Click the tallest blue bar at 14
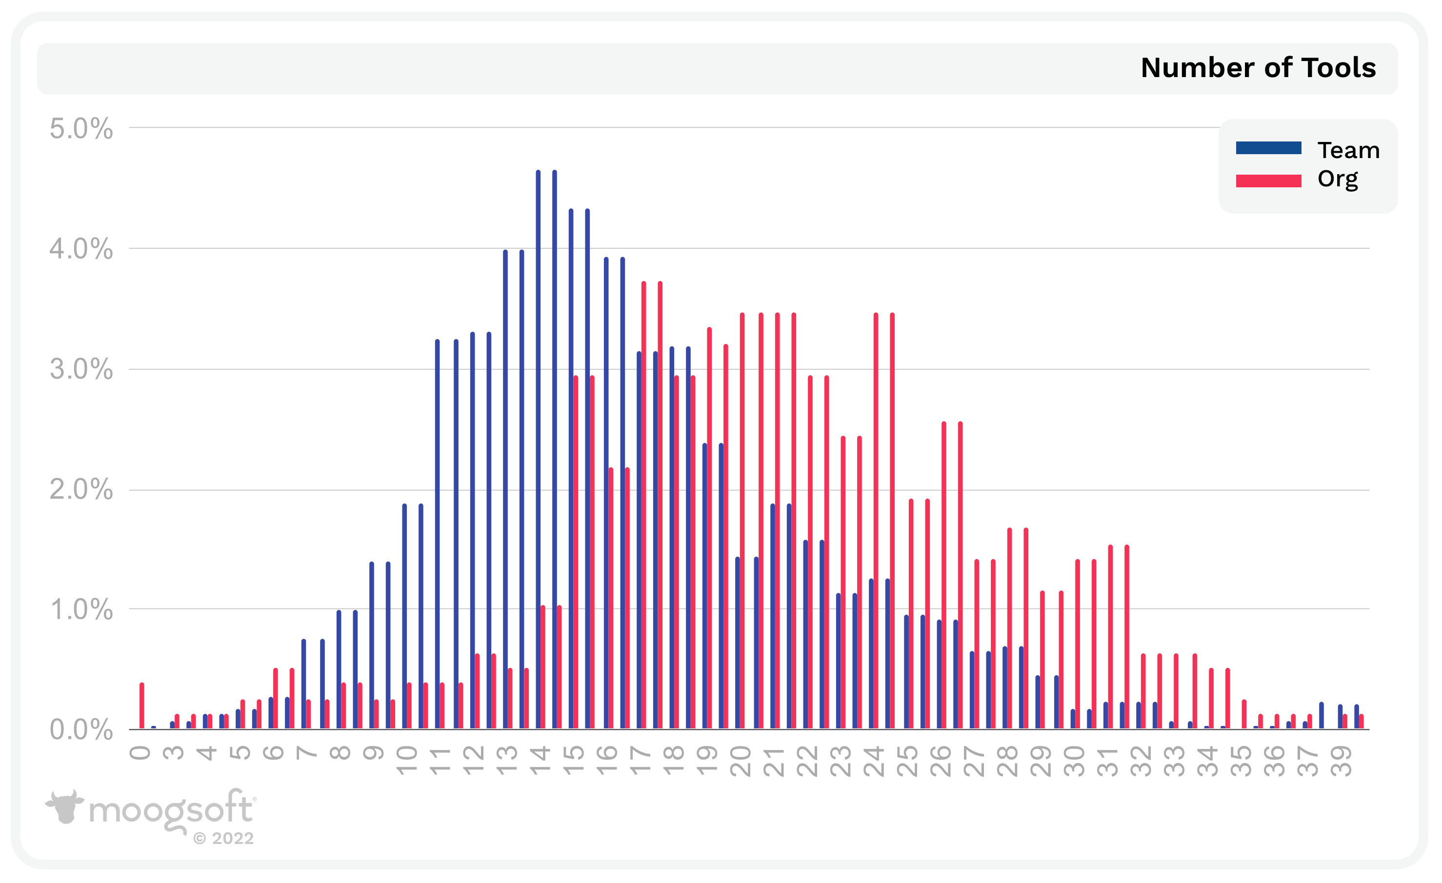This screenshot has height=883, width=1442. 539,449
